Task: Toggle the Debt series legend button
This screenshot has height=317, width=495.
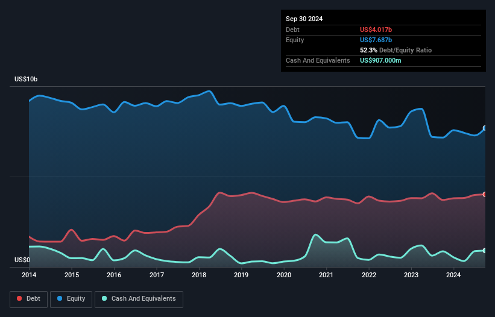Action: (x=29, y=299)
